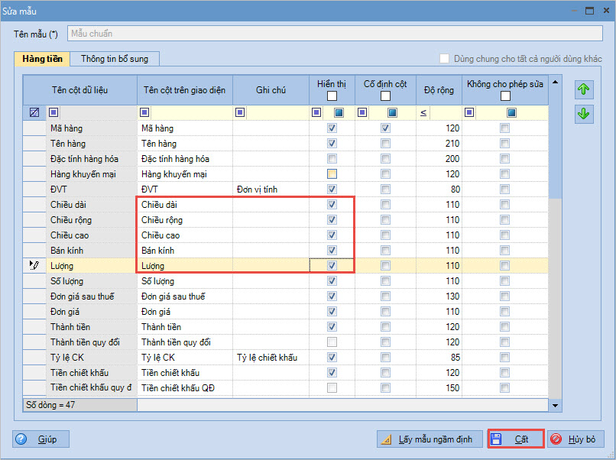Open filter operator for Tên cột trên giao diện
The image size is (616, 460).
144,113
